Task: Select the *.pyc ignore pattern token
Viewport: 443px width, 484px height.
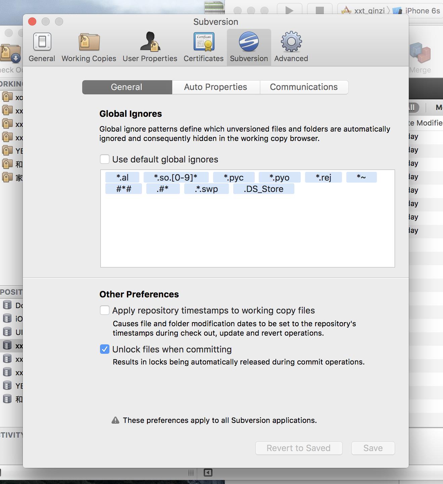Action: pyautogui.click(x=234, y=177)
